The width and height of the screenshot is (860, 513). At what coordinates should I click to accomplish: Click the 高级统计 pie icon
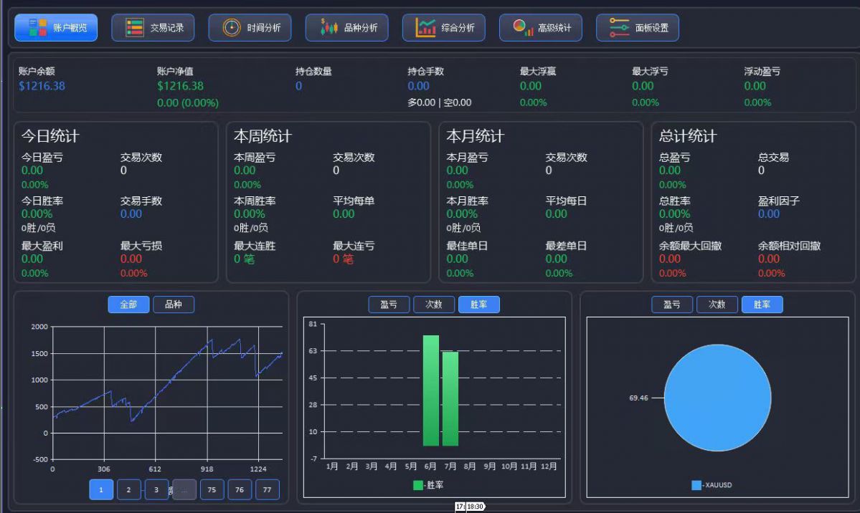523,27
